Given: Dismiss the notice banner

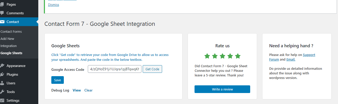Looking at the screenshot, I should (x=54, y=5).
